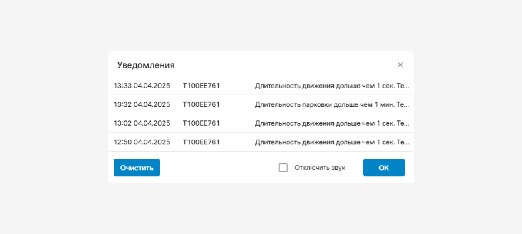Close the Уведомления dialog with X icon
This screenshot has width=522, height=234.
400,65
